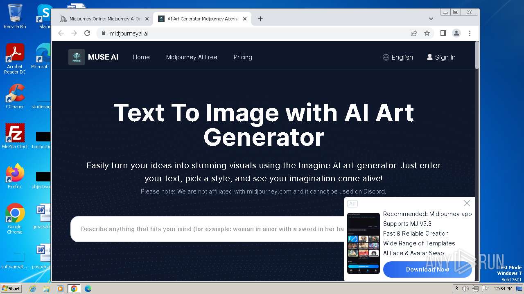Viewport: 524px width, 294px height.
Task: Close the AI Art Generator tab
Action: [x=245, y=19]
